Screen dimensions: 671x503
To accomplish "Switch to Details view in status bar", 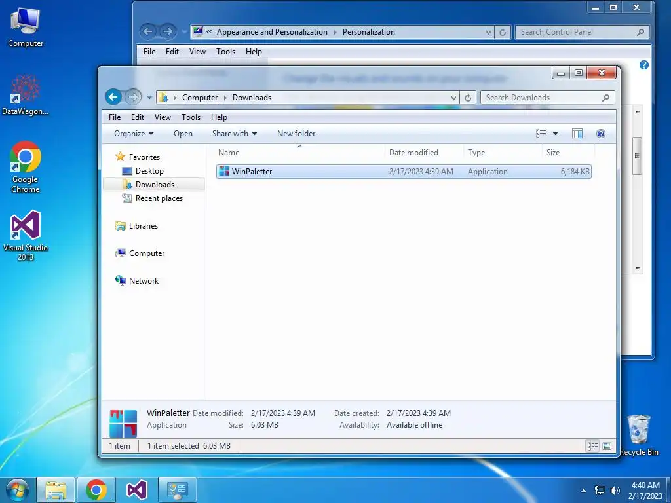I will pos(592,446).
